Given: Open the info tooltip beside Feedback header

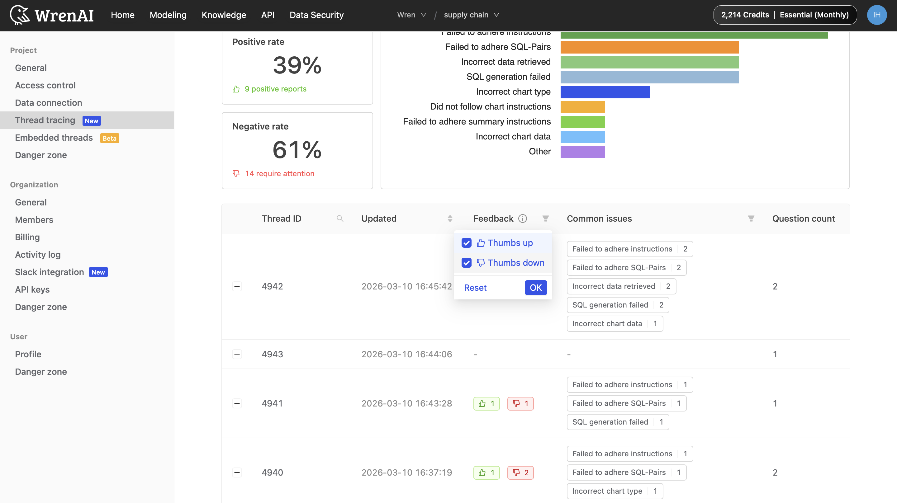Looking at the screenshot, I should (523, 219).
